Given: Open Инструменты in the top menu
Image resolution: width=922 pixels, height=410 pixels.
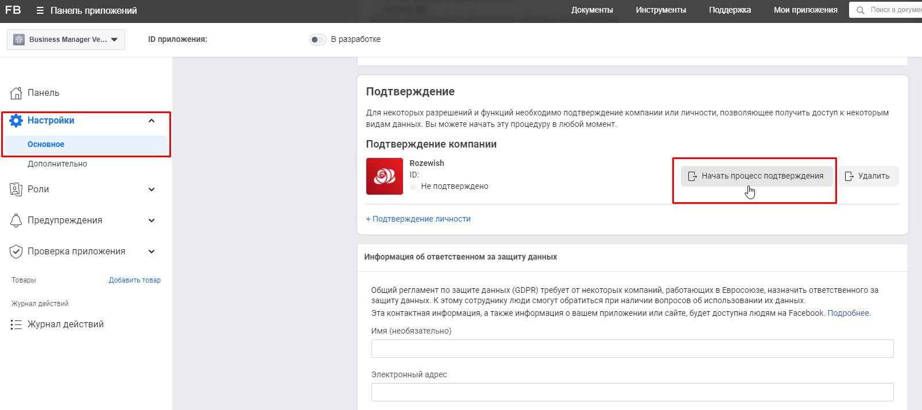Looking at the screenshot, I should (661, 10).
